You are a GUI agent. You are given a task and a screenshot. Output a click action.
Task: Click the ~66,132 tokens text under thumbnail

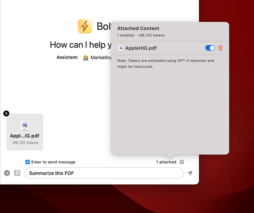(25, 143)
